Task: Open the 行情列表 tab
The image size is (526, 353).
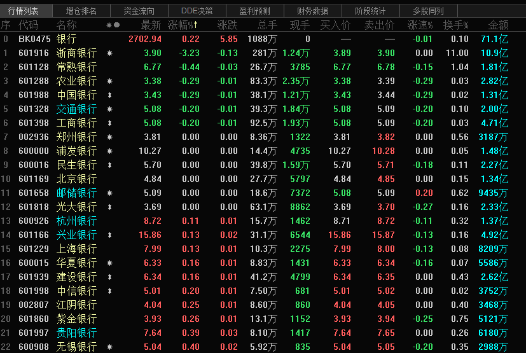Action: [x=26, y=11]
